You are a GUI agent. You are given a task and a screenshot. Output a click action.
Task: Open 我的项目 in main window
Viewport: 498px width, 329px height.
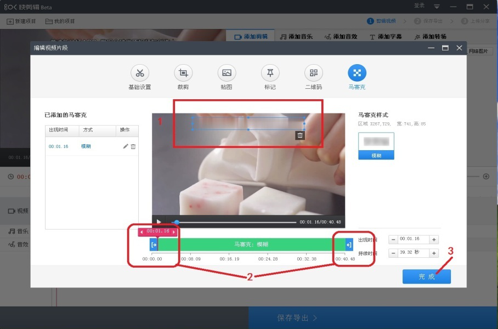[x=60, y=21]
